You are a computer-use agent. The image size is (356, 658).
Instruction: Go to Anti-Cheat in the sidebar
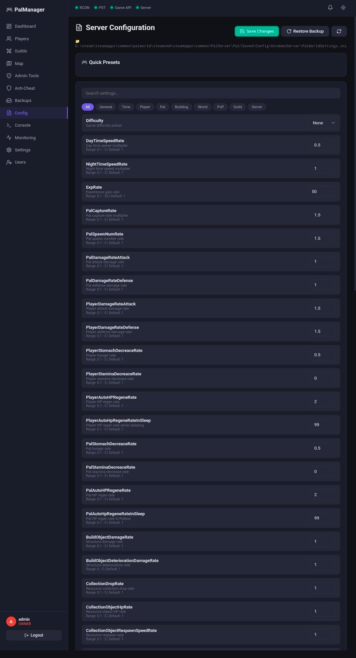click(25, 88)
